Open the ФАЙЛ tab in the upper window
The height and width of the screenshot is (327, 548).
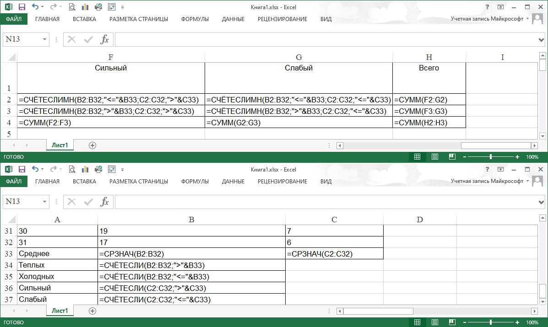click(x=14, y=19)
